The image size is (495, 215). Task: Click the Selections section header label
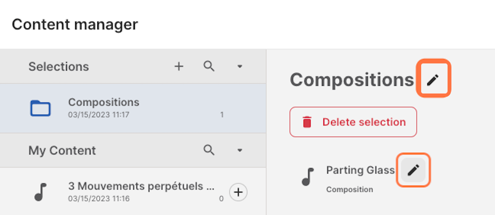pyautogui.click(x=59, y=67)
